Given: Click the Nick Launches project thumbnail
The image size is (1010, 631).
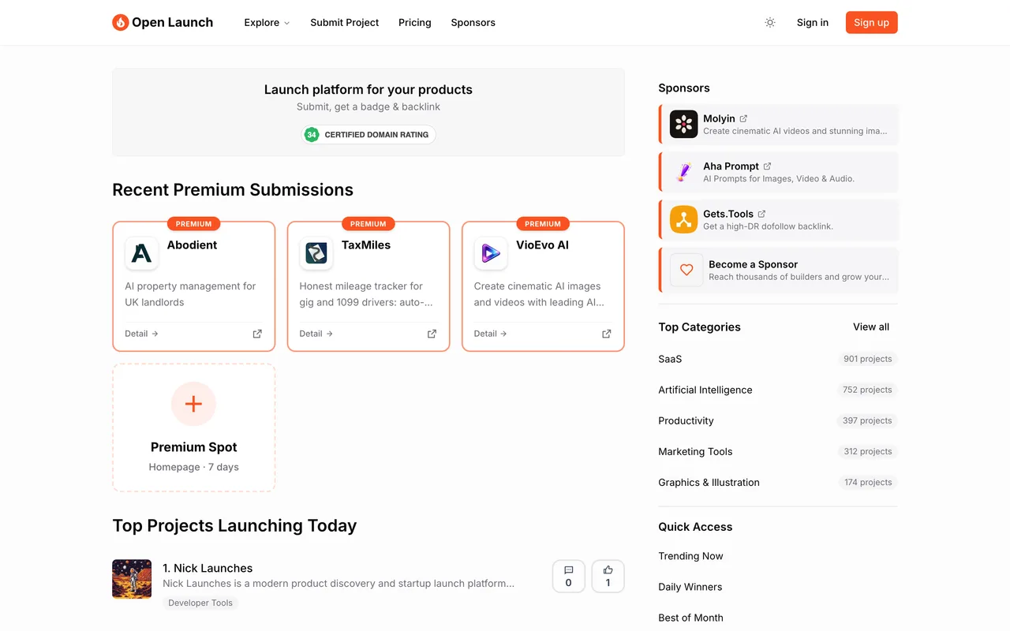Looking at the screenshot, I should pos(132,579).
